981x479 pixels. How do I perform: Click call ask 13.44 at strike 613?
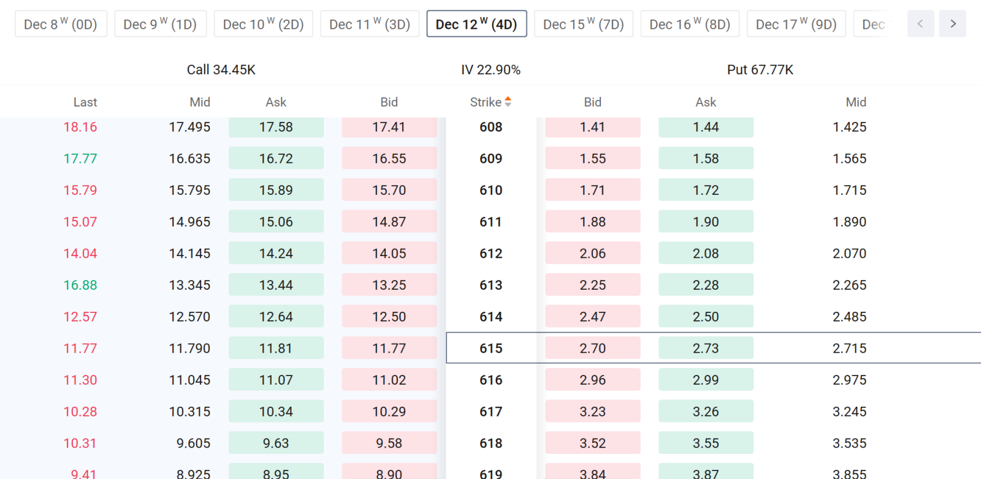tap(276, 285)
